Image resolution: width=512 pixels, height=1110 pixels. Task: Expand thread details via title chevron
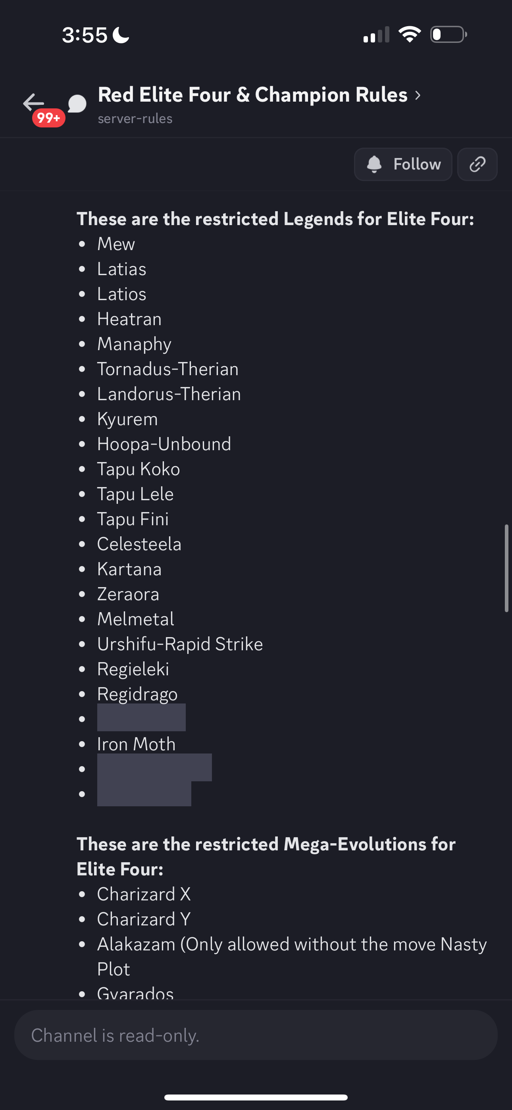point(417,95)
